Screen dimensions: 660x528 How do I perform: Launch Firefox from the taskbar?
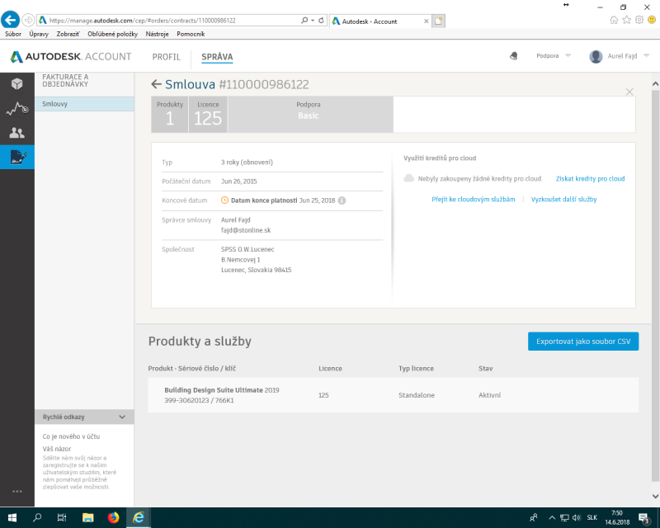tap(113, 517)
